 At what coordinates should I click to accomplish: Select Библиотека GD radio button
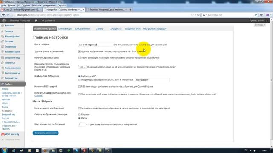tap(79, 76)
